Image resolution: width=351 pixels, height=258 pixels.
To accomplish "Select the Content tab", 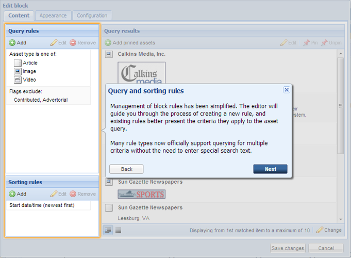I will [x=19, y=15].
